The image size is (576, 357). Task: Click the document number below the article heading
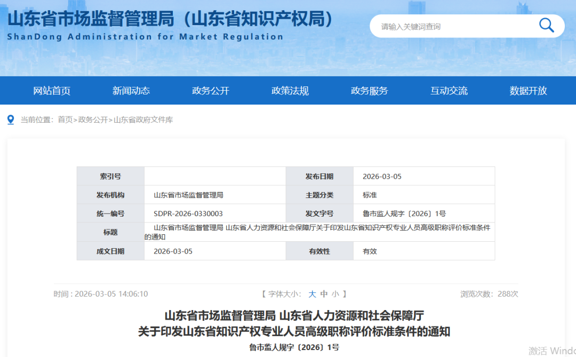tap(294, 347)
